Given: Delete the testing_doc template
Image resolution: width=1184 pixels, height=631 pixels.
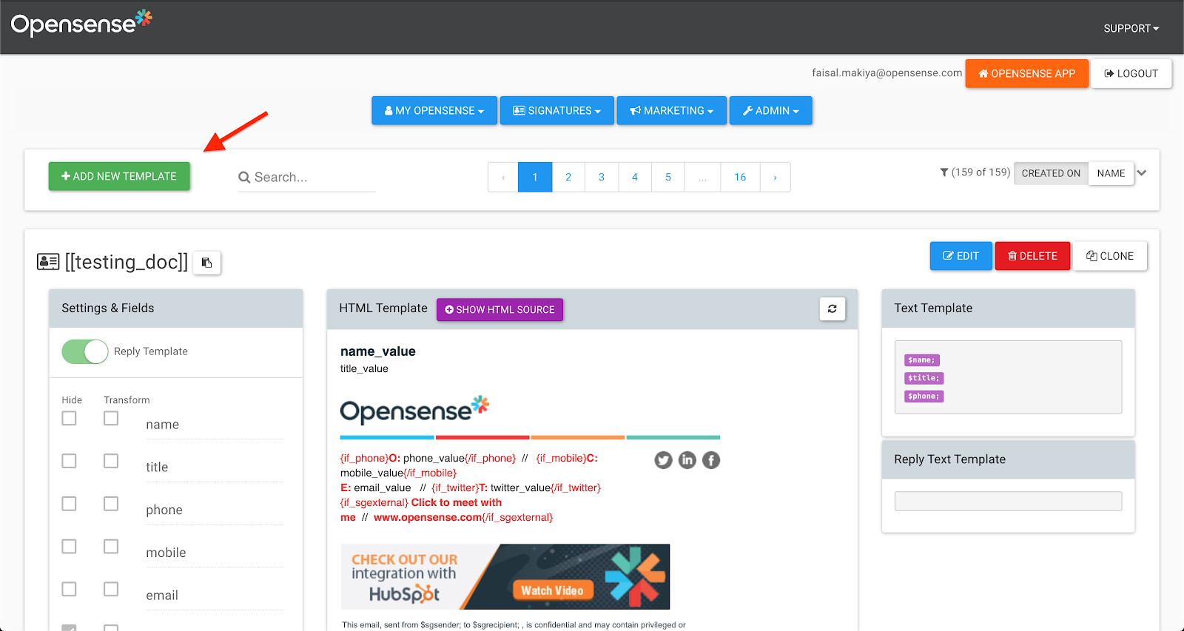Looking at the screenshot, I should [x=1032, y=256].
